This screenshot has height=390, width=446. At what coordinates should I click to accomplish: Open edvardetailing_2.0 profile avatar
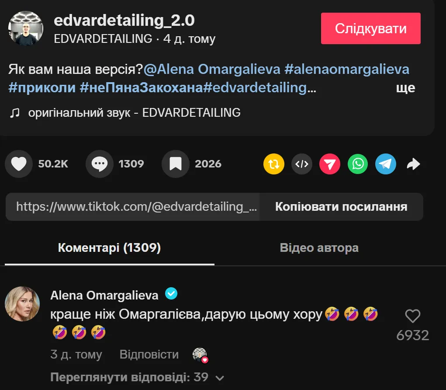tap(26, 28)
